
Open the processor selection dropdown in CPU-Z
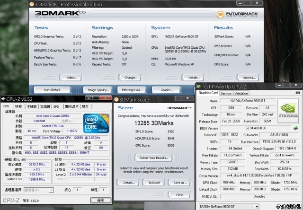pos(51,190)
